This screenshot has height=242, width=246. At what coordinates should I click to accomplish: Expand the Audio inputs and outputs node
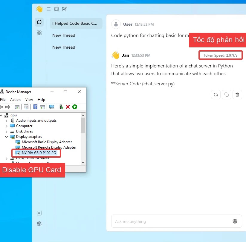[x=7, y=121]
